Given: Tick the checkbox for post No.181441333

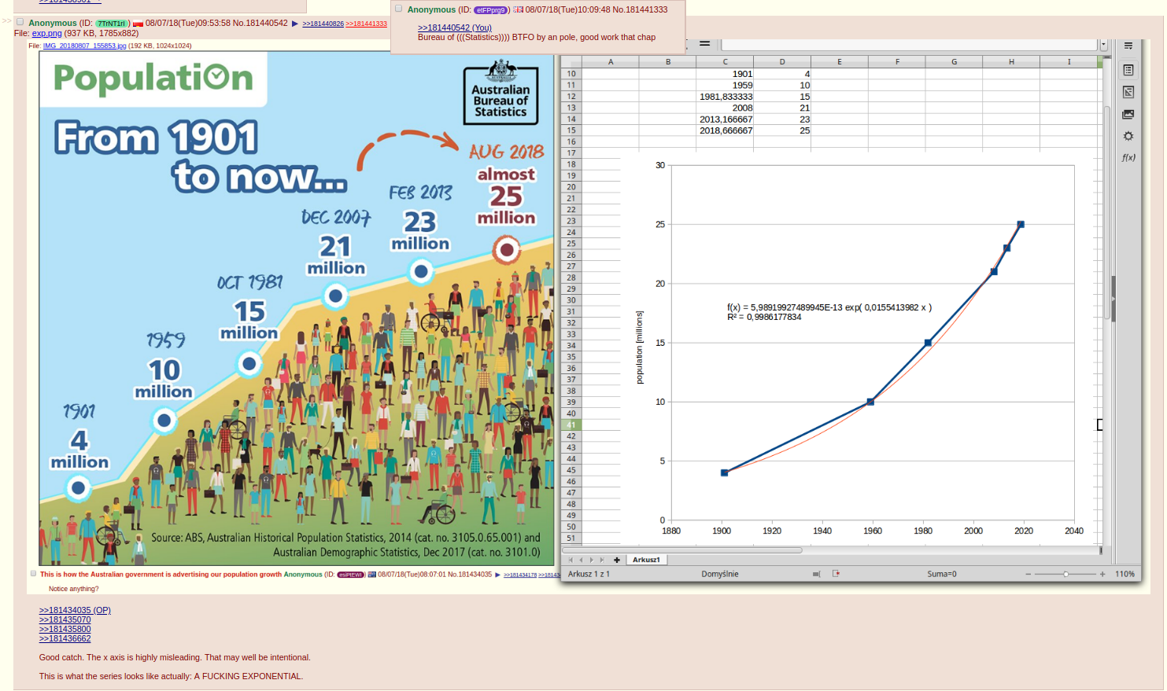Looking at the screenshot, I should tap(398, 9).
